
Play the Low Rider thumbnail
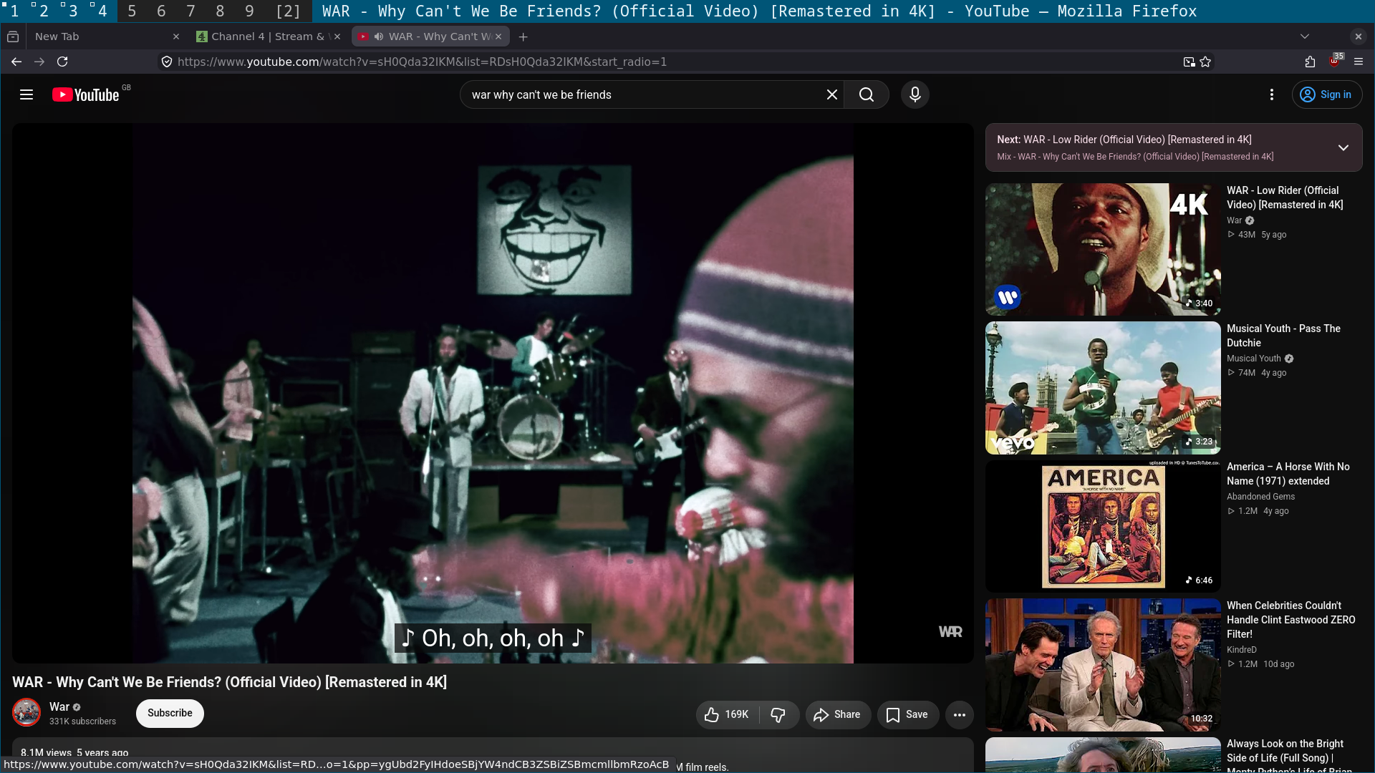pos(1103,249)
